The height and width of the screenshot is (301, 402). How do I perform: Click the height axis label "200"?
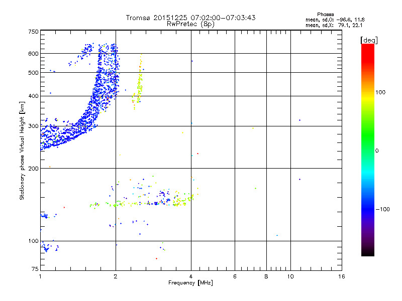[x=33, y=169]
